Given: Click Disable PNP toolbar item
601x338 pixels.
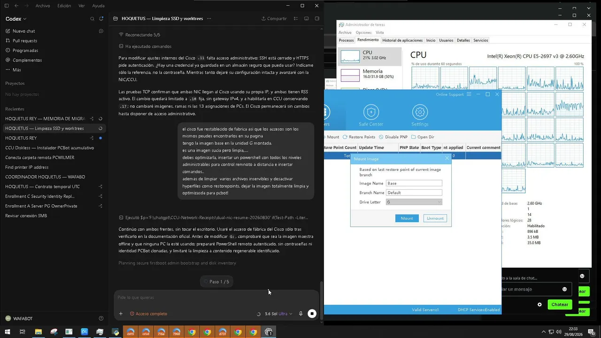Looking at the screenshot, I should pos(393,137).
